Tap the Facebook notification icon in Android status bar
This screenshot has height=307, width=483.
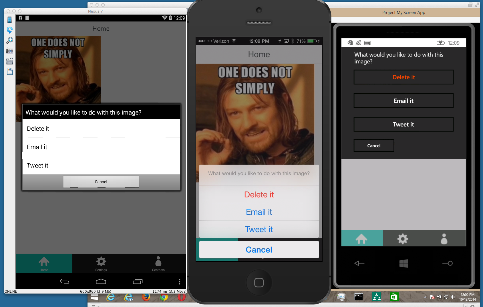20,18
